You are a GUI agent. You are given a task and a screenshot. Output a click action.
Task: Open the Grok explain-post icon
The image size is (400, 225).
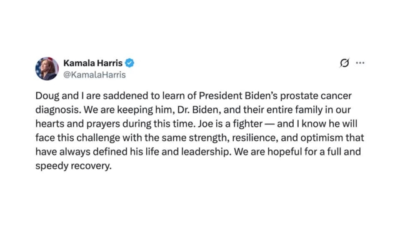point(344,62)
